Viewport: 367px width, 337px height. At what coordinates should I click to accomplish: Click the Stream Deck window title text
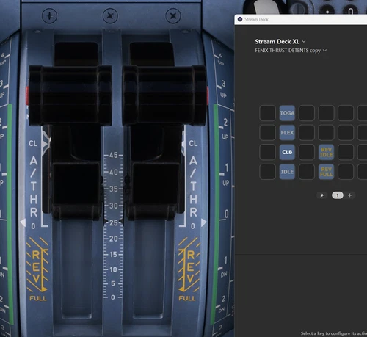point(256,19)
